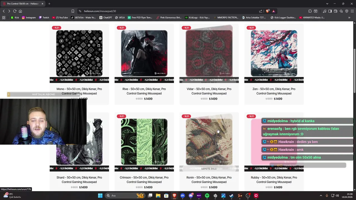Open the Rive mousepad product image
This screenshot has width=356, height=200.
(144, 53)
